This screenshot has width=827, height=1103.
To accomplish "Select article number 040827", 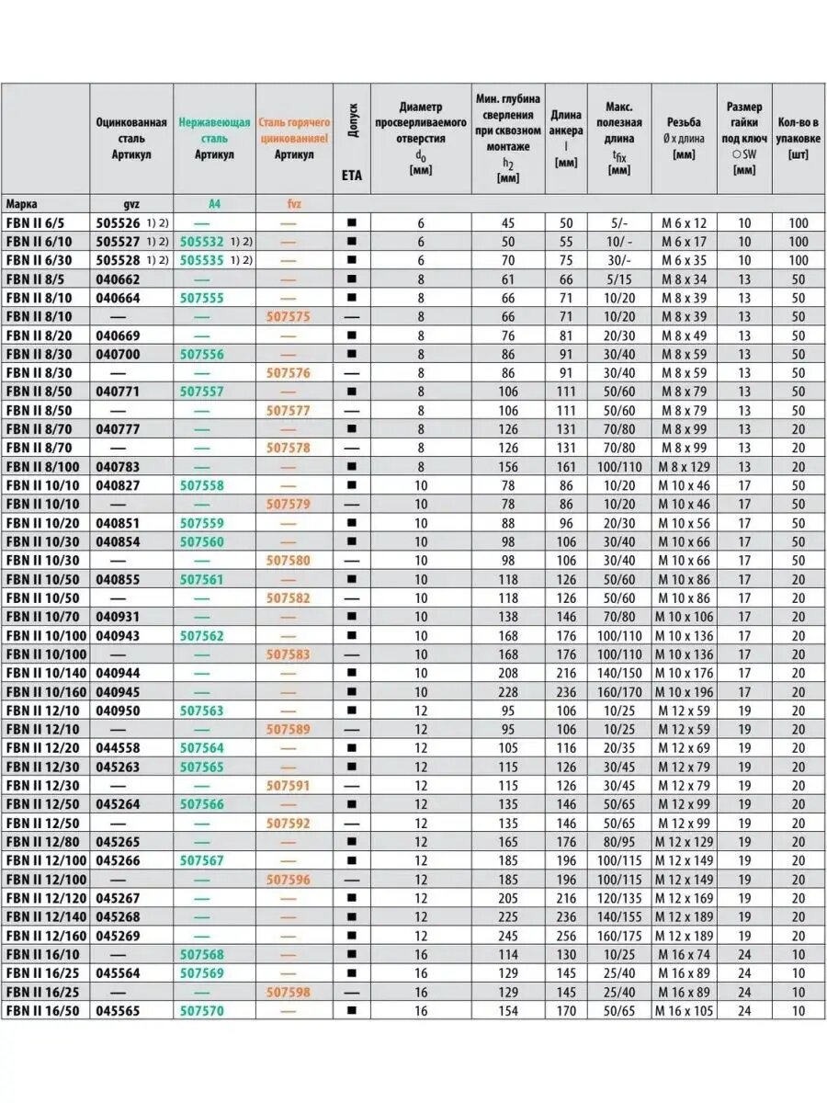I will click(x=118, y=485).
